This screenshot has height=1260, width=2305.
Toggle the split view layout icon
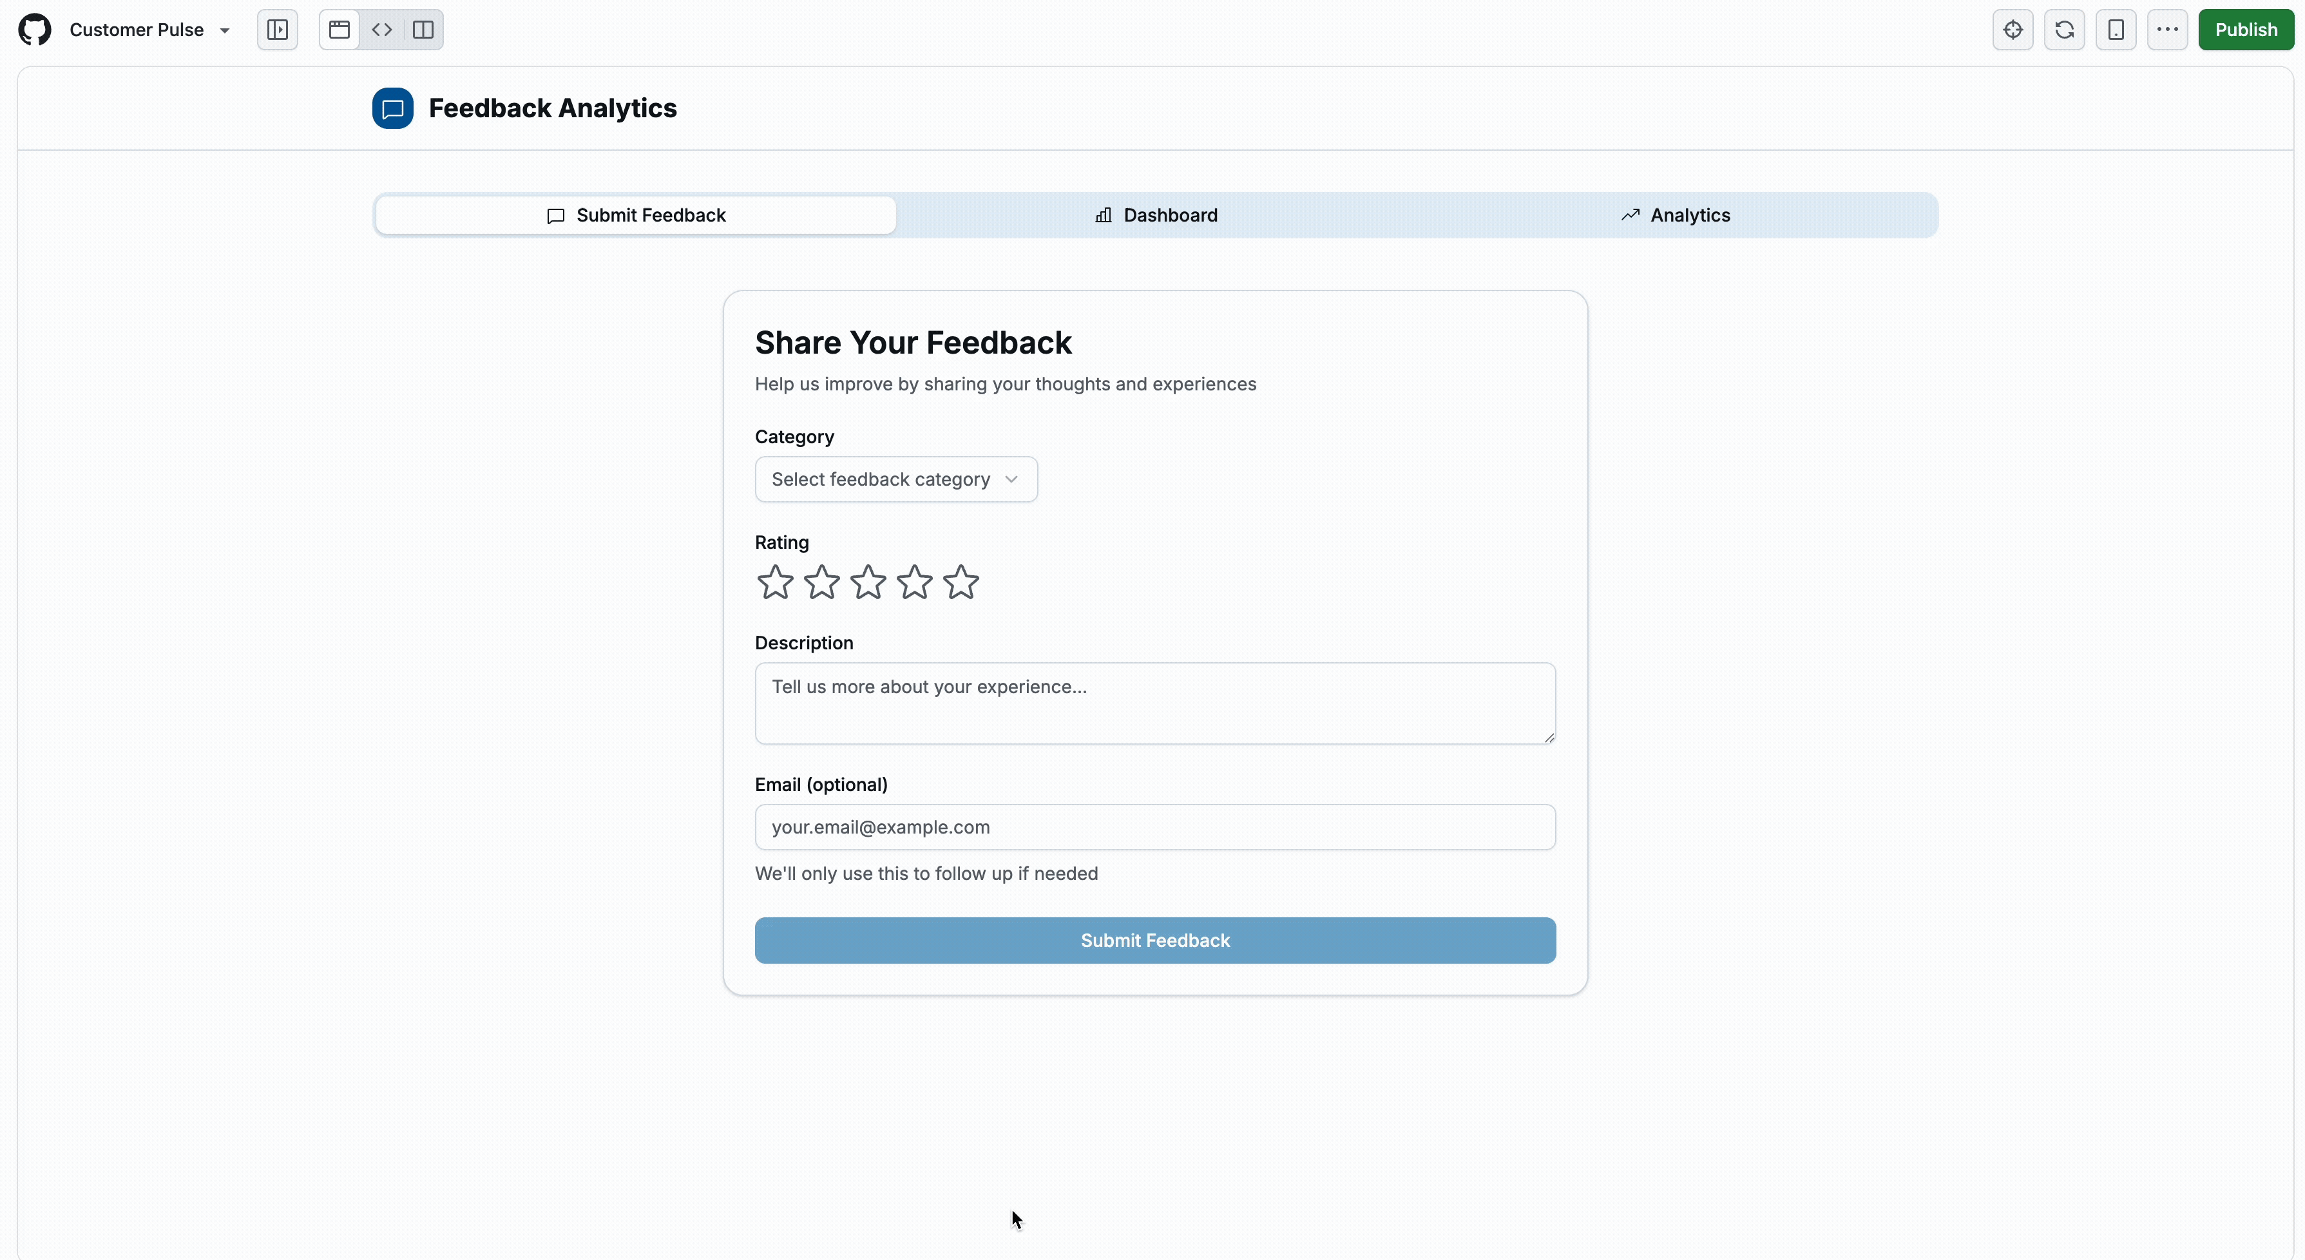click(x=423, y=30)
